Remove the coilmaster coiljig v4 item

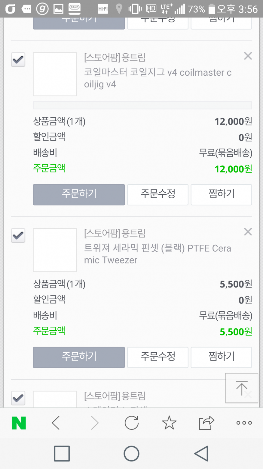[x=248, y=56]
